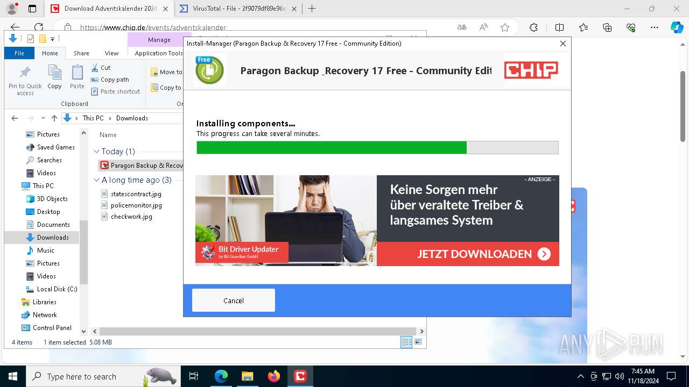Open the Quick Access Toolbar customize dropdown
Screen dimensions: 689x387
(x=52, y=39)
